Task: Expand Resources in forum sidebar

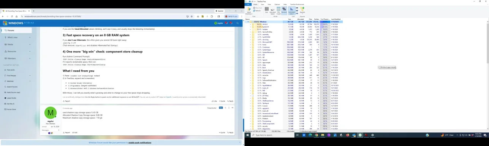Action: [x=30, y=51]
